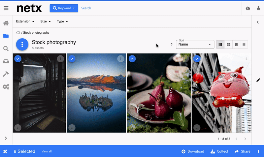Open the hamburger main menu
Viewport: 264px width, 157px height.
pos(6,8)
